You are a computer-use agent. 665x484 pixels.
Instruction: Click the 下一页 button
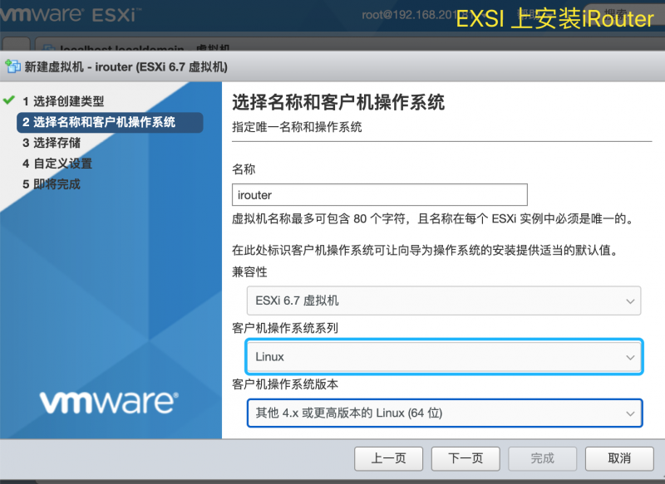pyautogui.click(x=465, y=458)
